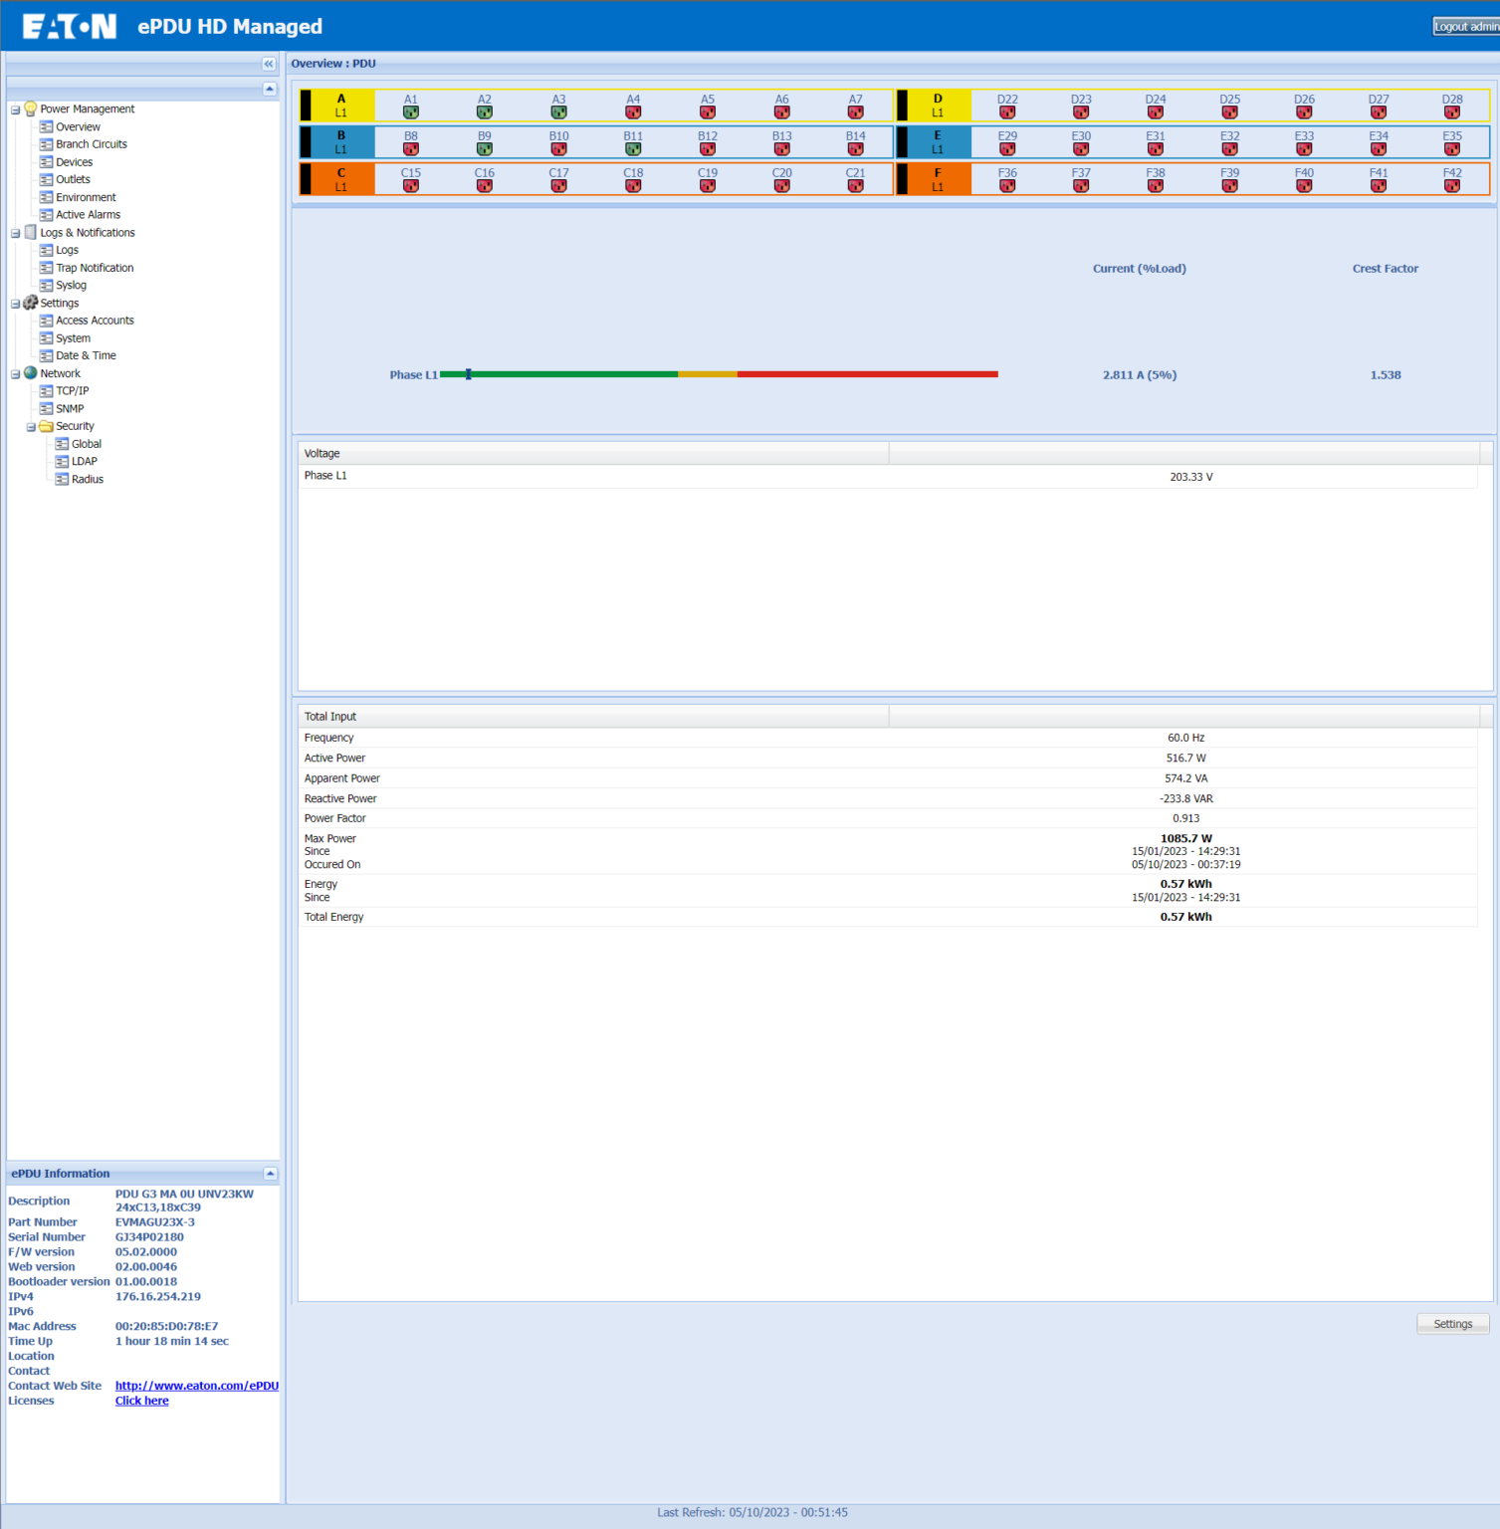This screenshot has height=1529, width=1500.
Task: Open Branch Circuits page
Action: tap(91, 144)
